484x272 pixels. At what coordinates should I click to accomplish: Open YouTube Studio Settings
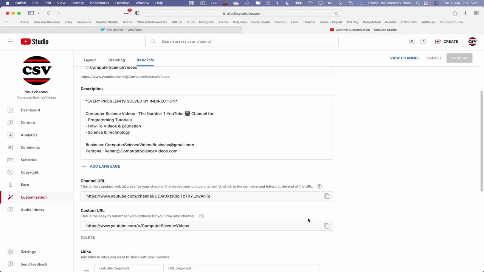click(37, 252)
